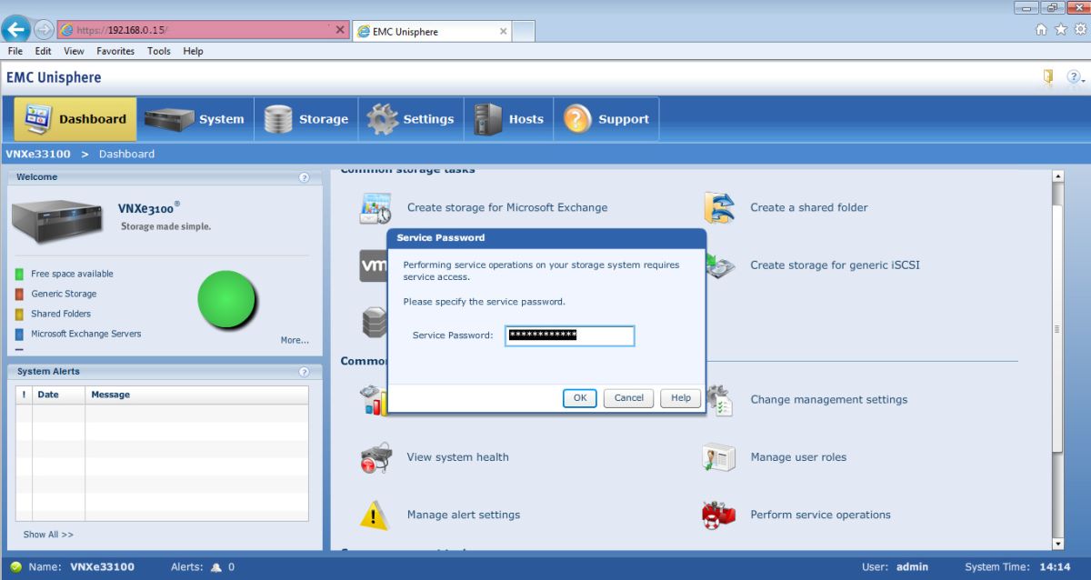Open the Storage tab

point(306,119)
